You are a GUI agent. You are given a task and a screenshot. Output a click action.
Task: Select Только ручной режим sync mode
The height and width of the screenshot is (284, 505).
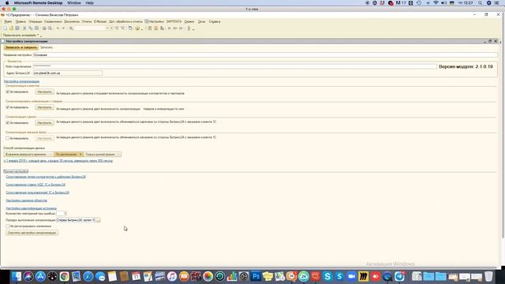pyautogui.click(x=103, y=155)
